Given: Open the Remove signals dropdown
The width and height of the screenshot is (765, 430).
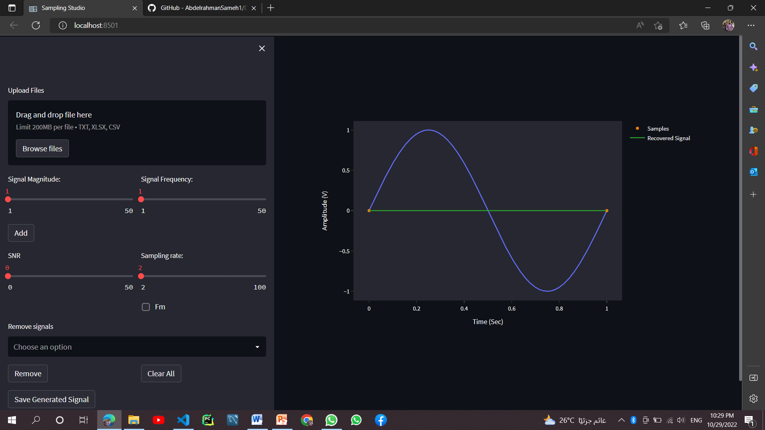Looking at the screenshot, I should (x=137, y=347).
